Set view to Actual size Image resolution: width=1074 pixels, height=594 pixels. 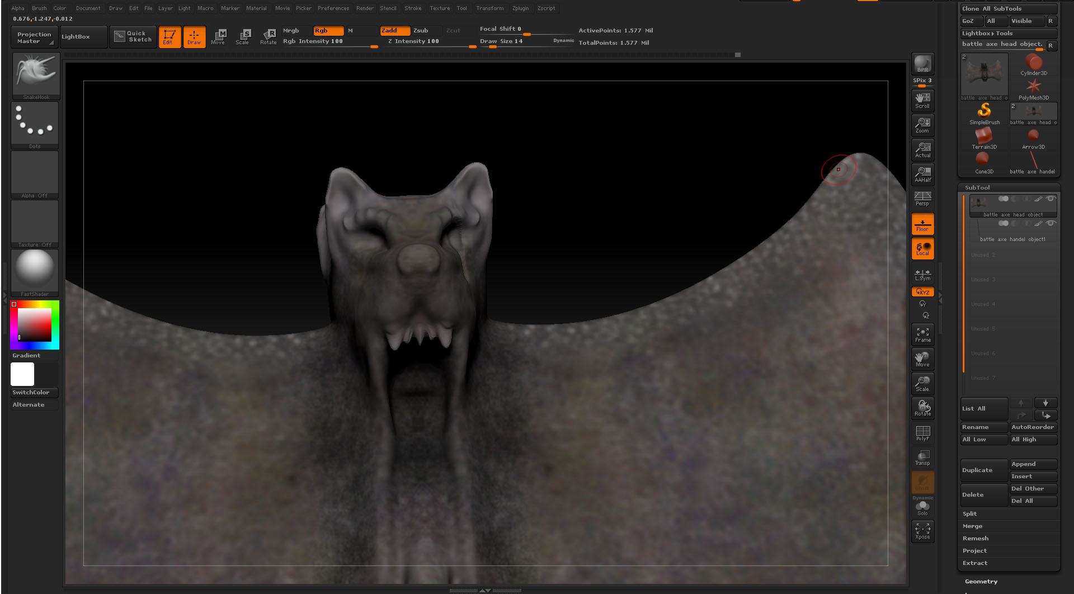coord(922,149)
